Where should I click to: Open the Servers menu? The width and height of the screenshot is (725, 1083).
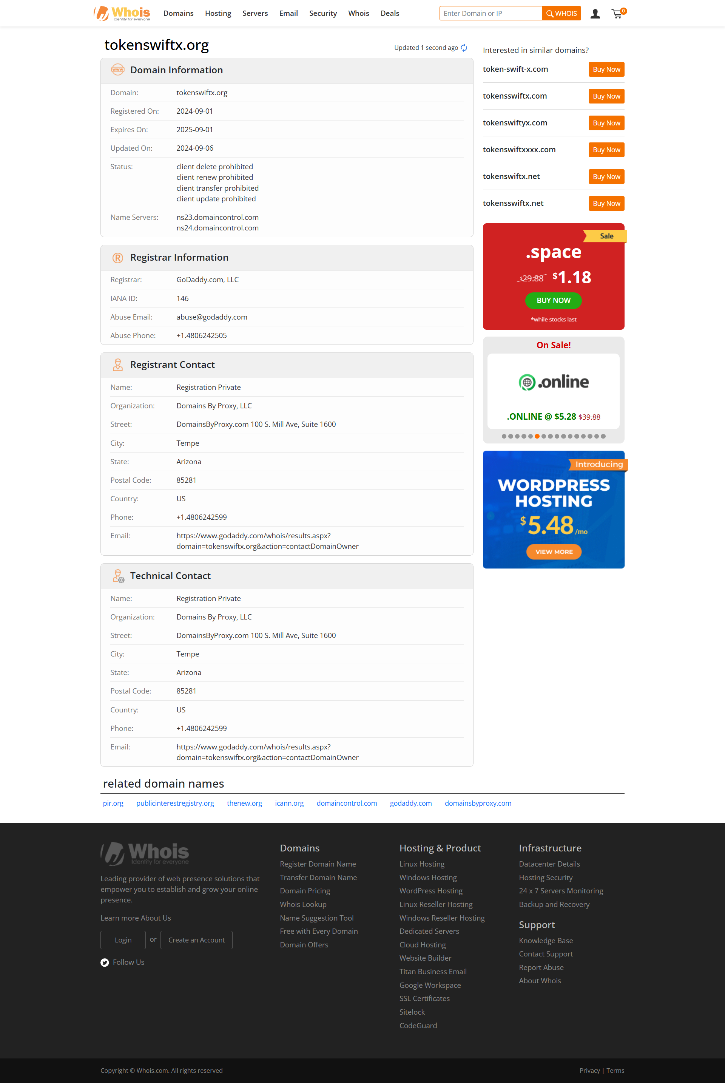(x=255, y=14)
